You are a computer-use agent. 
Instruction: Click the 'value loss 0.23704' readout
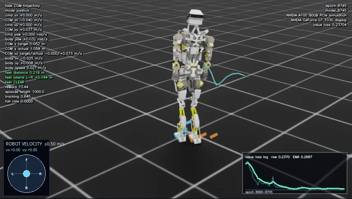click(330, 25)
